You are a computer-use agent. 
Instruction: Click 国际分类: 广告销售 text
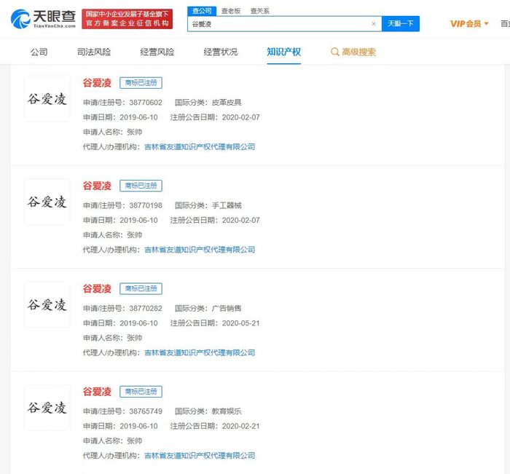pos(208,308)
